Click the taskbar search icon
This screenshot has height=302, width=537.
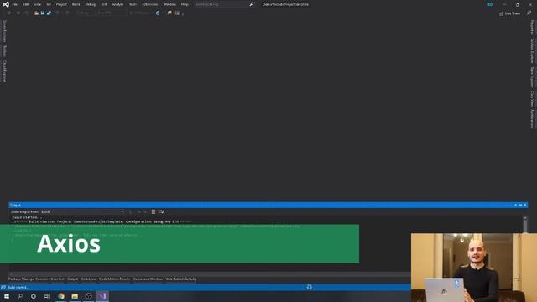click(20, 296)
